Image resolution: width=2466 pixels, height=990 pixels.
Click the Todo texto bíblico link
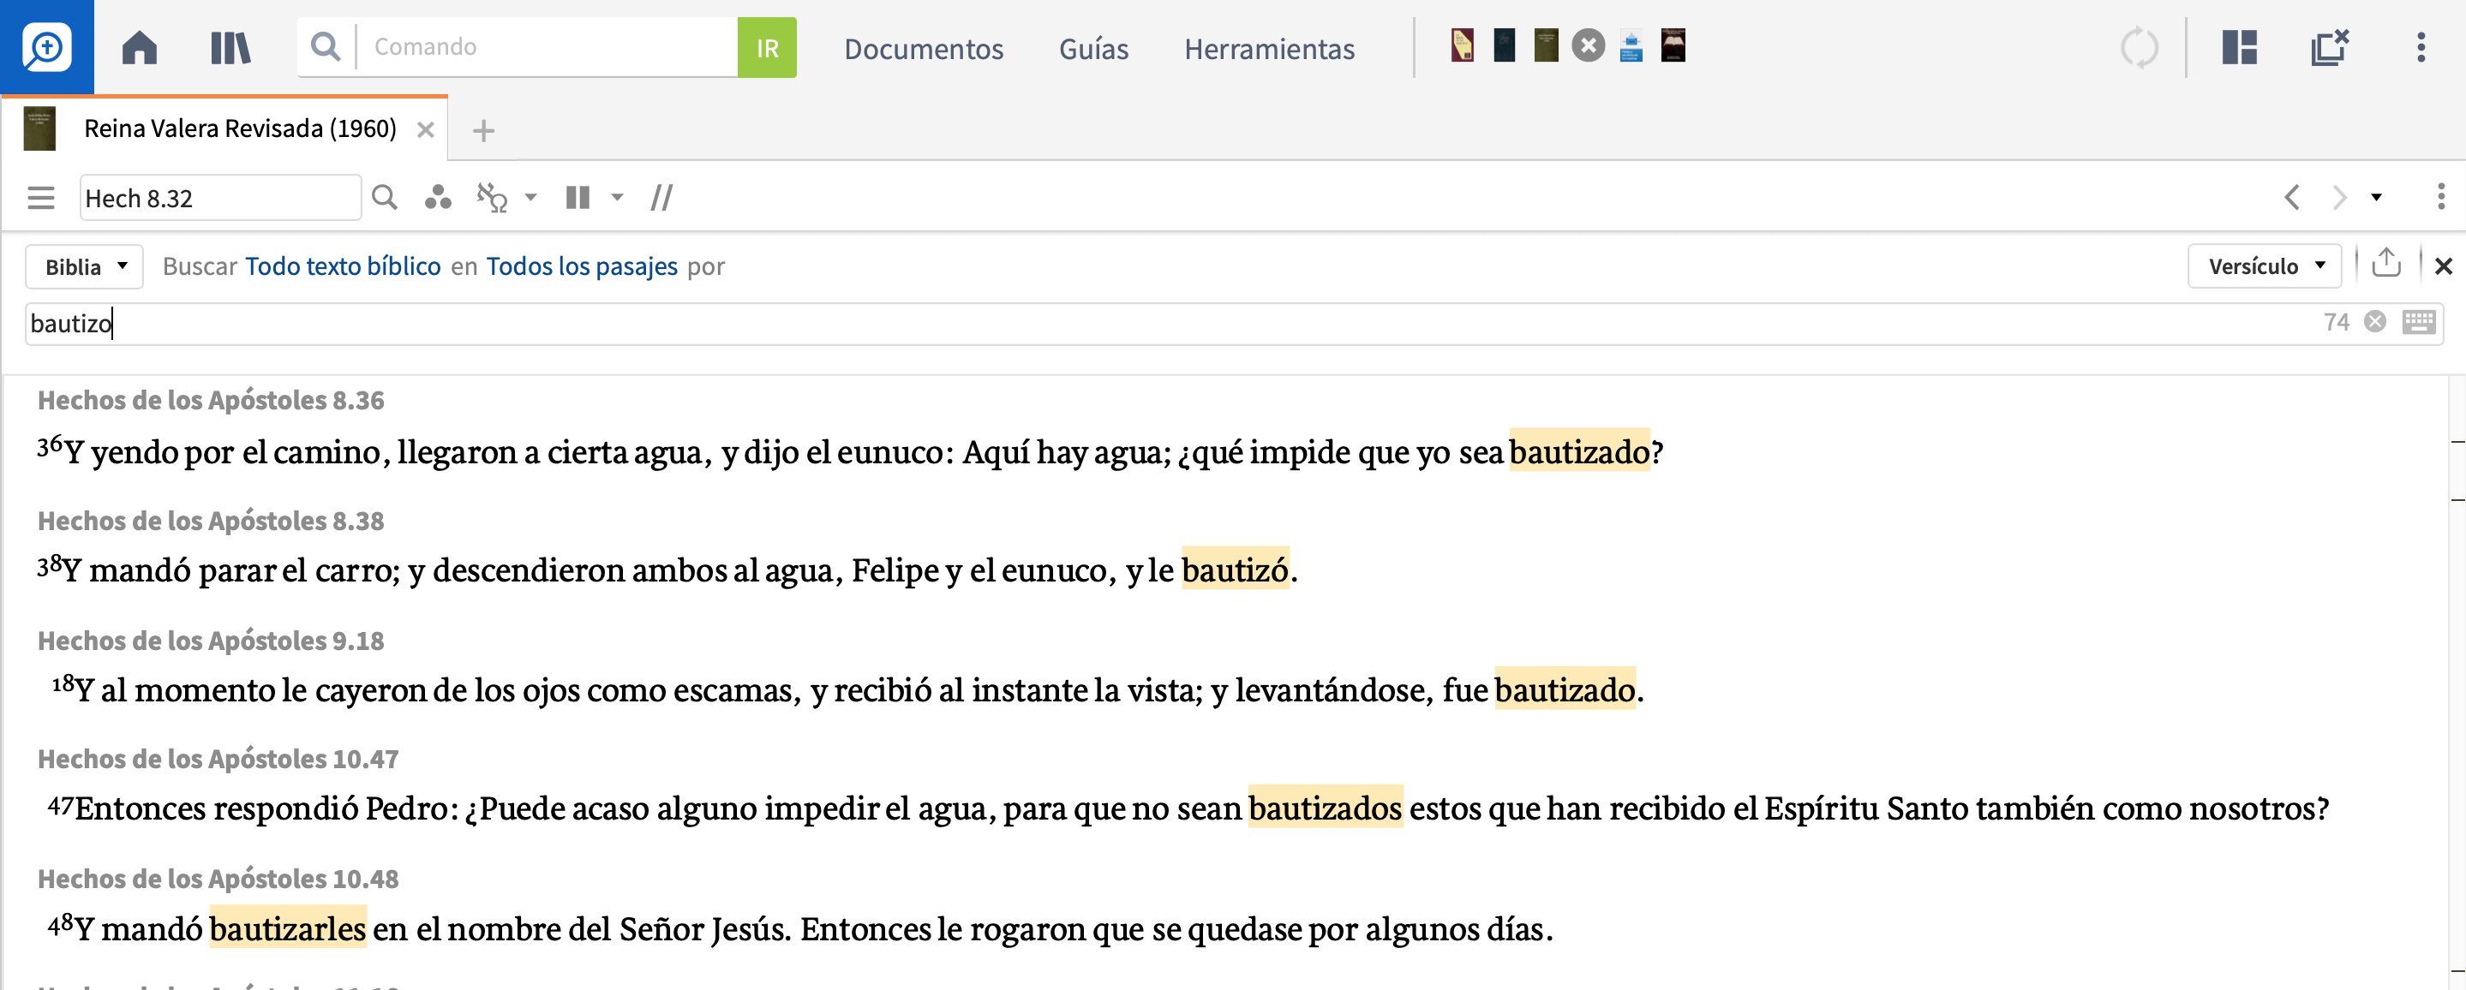343,267
